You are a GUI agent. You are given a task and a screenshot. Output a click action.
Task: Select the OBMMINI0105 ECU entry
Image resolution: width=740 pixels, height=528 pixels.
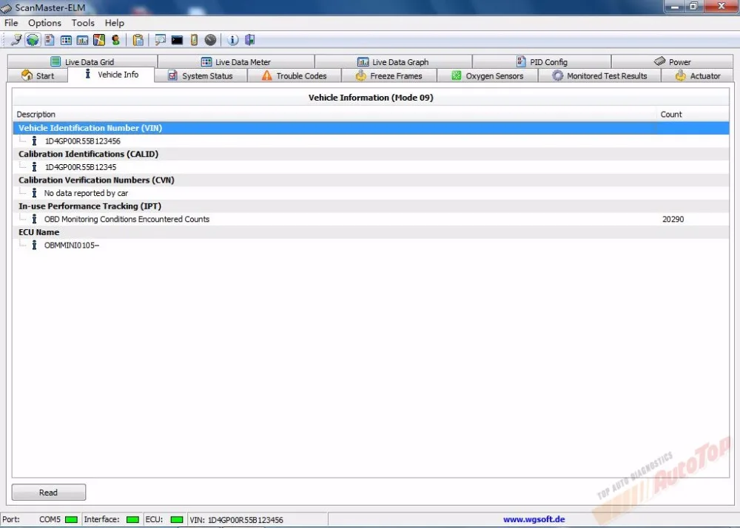tap(371, 246)
